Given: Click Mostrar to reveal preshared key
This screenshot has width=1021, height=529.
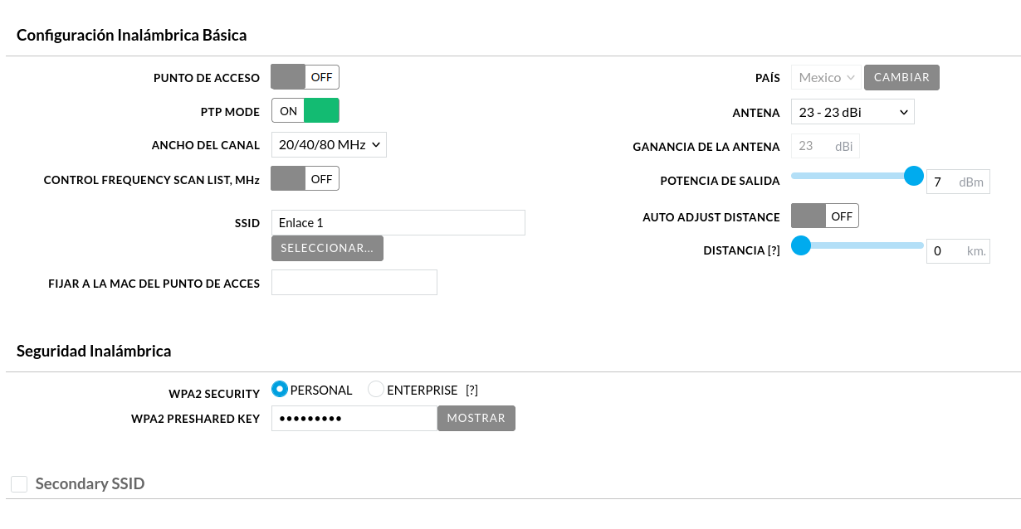Looking at the screenshot, I should pos(476,419).
